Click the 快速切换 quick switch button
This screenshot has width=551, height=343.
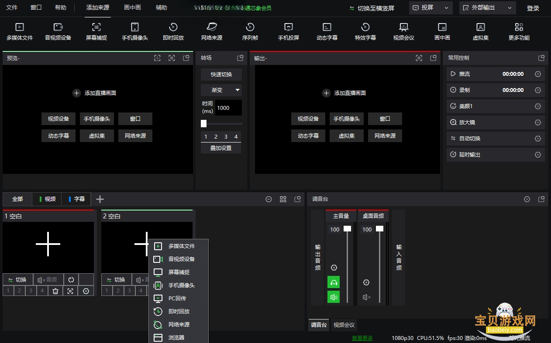221,74
